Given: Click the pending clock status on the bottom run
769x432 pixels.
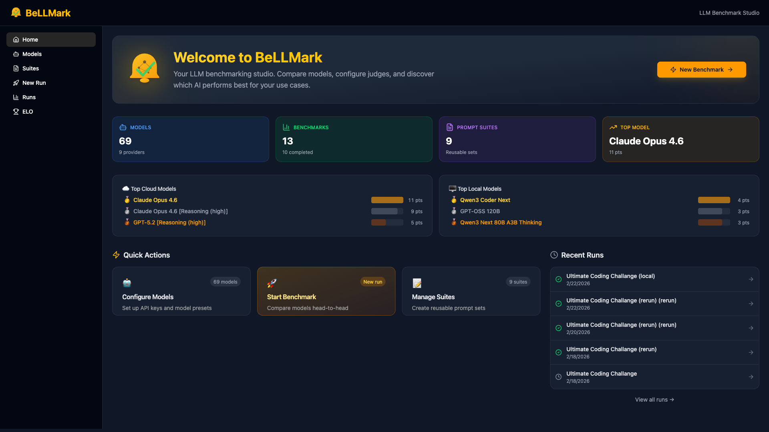Looking at the screenshot, I should pos(558,377).
